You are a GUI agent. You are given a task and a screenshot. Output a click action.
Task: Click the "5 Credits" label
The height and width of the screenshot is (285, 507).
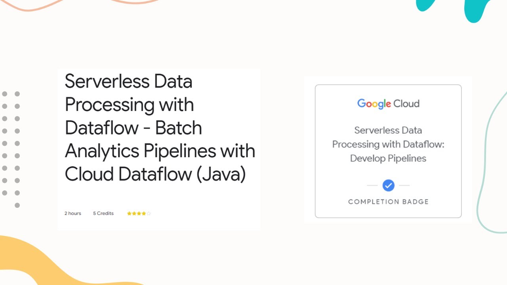click(x=103, y=213)
